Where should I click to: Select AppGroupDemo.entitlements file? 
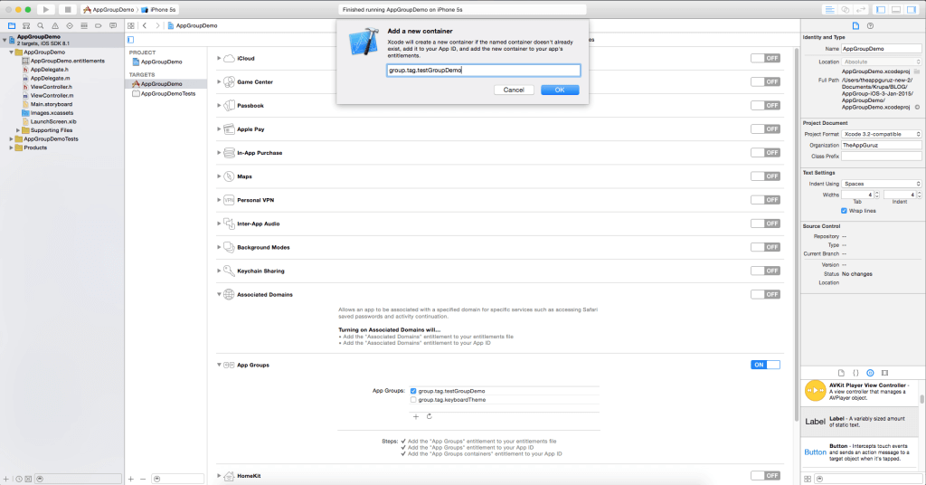[x=67, y=61]
